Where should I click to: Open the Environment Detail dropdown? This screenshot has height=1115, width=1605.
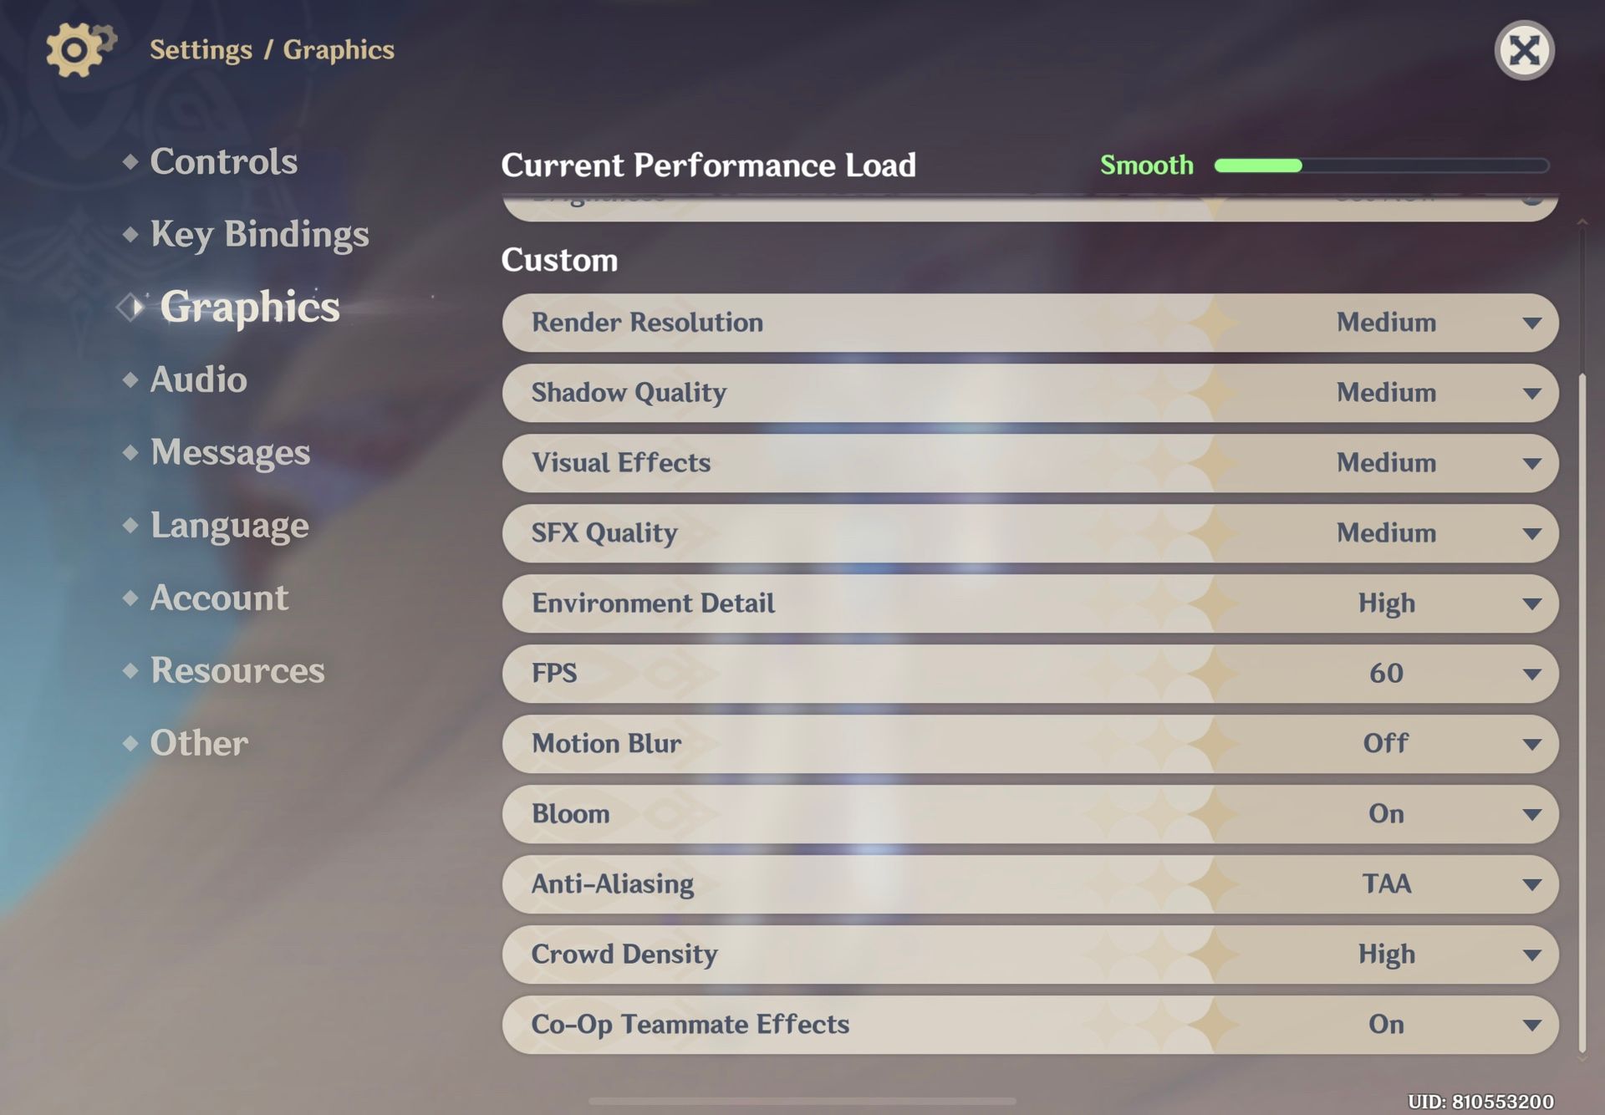coord(1534,603)
